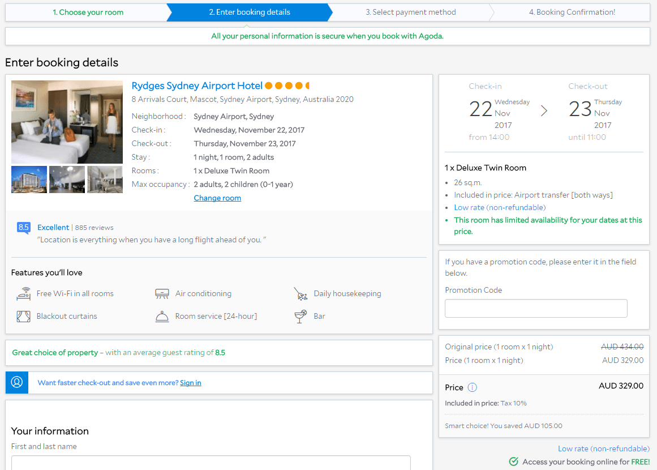Click the 8.5 review score badge
657x470 pixels.
[x=23, y=228]
